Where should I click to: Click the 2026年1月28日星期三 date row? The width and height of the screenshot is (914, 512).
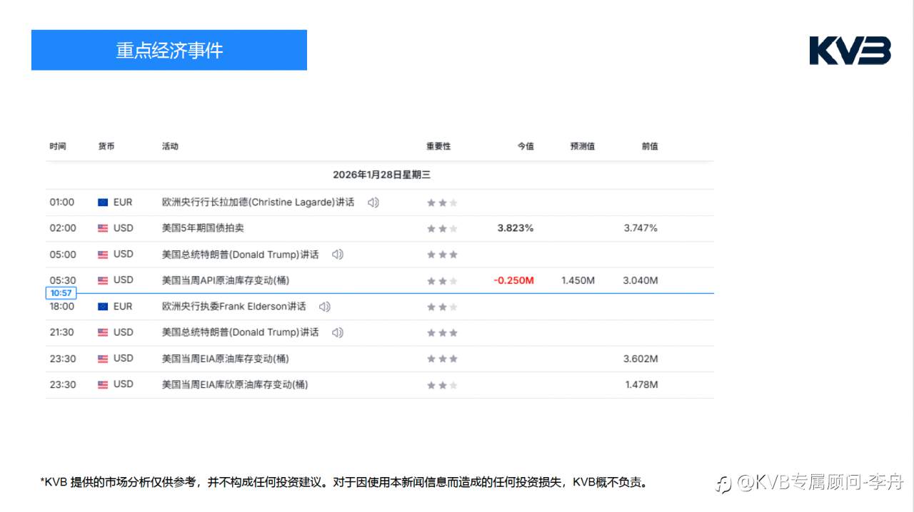[x=381, y=175]
